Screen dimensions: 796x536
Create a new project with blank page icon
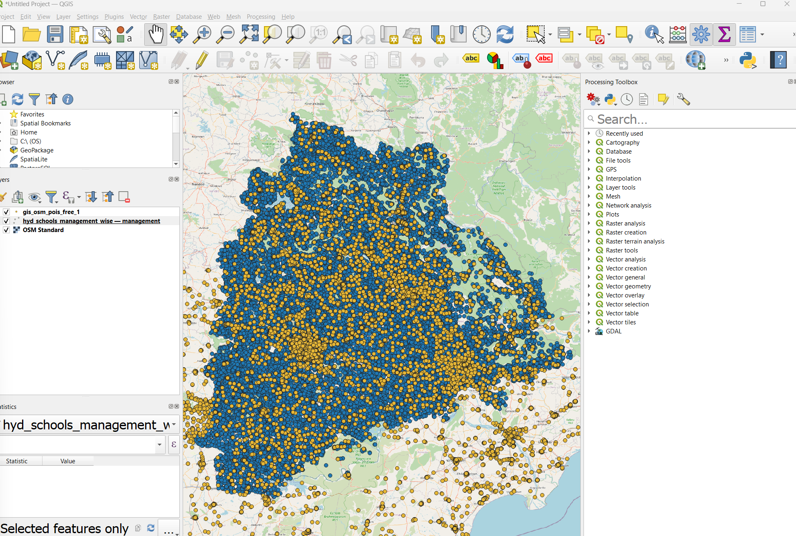coord(9,34)
